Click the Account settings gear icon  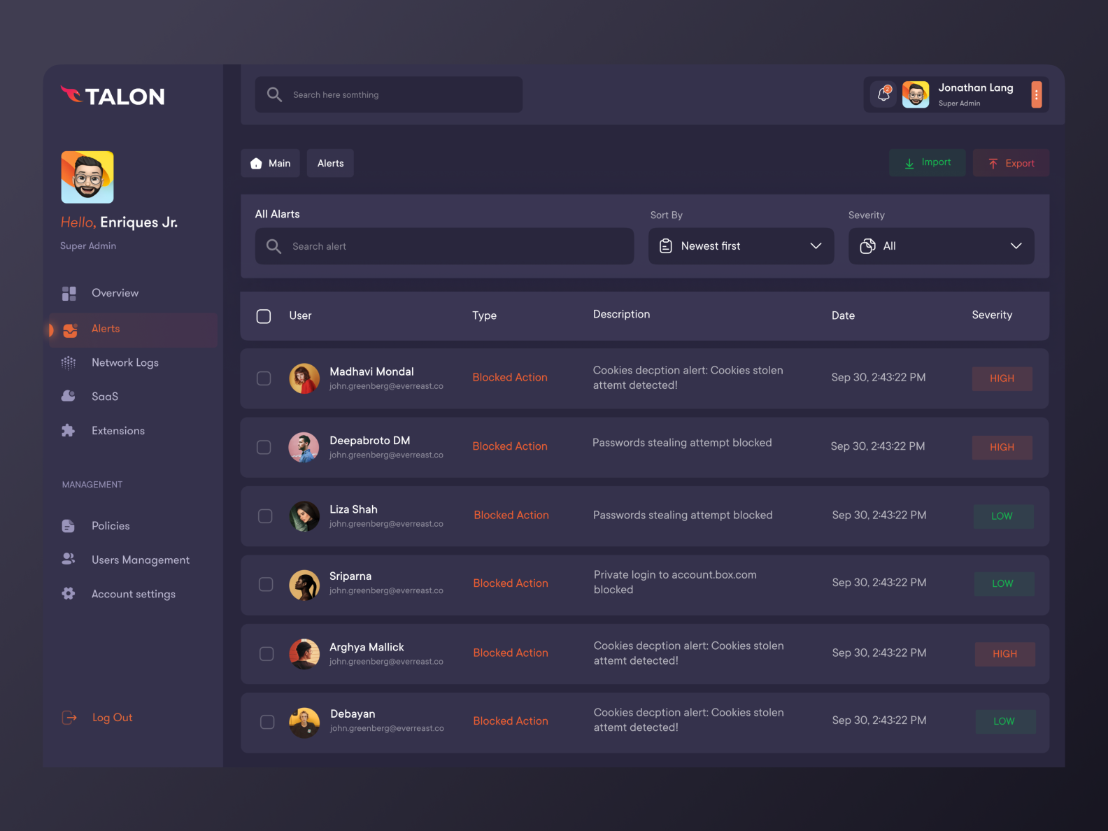tap(68, 593)
